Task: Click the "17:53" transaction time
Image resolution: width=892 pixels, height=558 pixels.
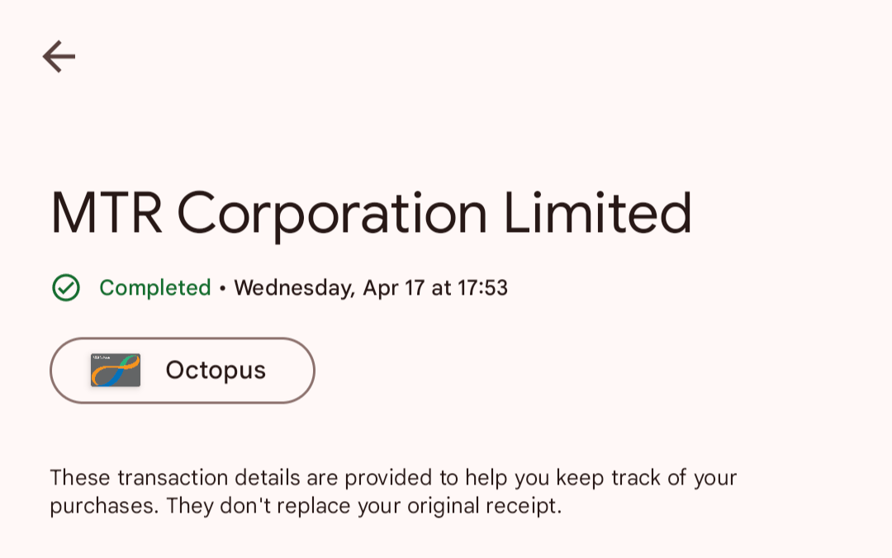Action: (x=482, y=288)
